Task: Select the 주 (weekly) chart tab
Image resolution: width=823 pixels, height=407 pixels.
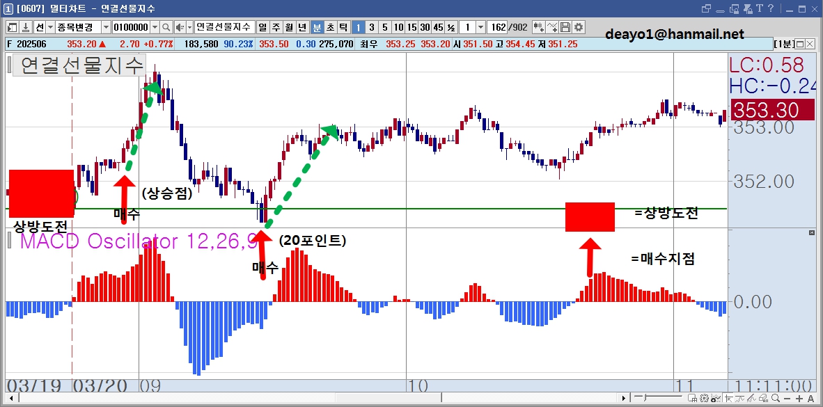Action: pyautogui.click(x=276, y=27)
